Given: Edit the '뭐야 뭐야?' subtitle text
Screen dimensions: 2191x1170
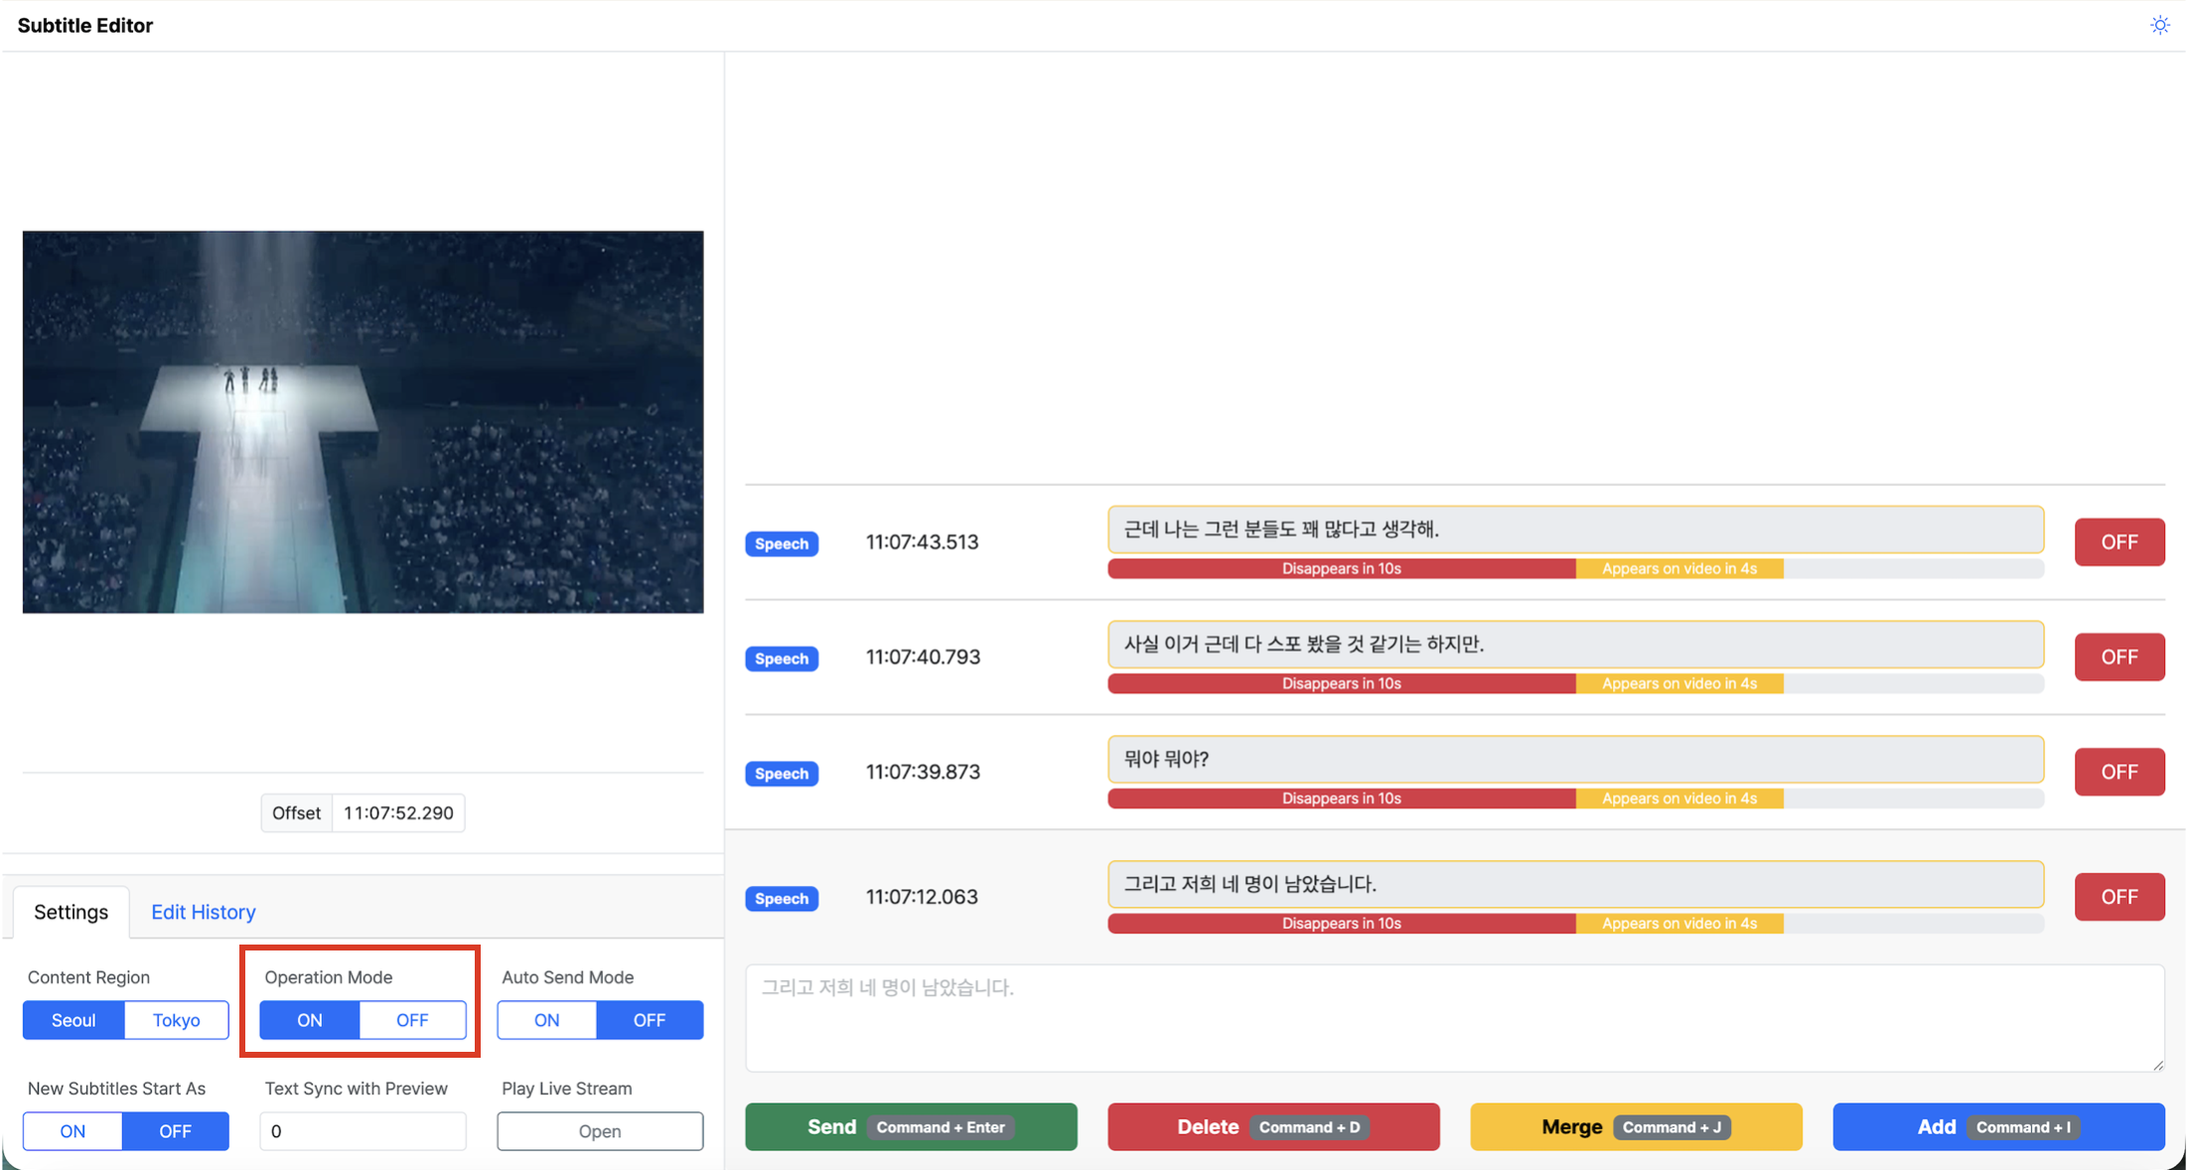Looking at the screenshot, I should (x=1575, y=759).
